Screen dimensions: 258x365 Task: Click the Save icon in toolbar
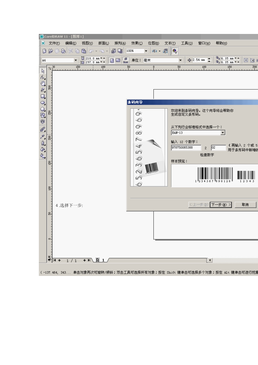tap(57, 51)
